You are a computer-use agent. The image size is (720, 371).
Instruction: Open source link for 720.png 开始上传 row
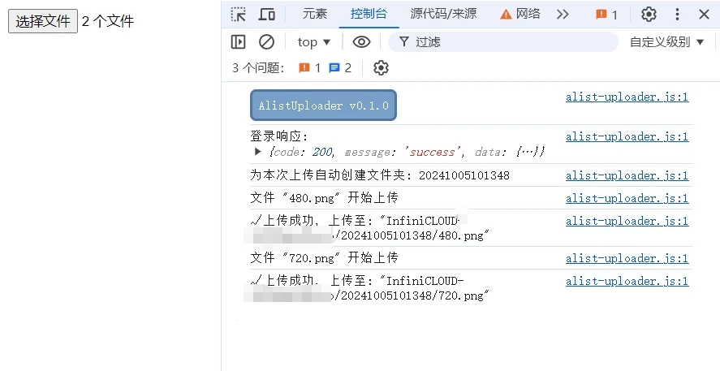(x=627, y=258)
